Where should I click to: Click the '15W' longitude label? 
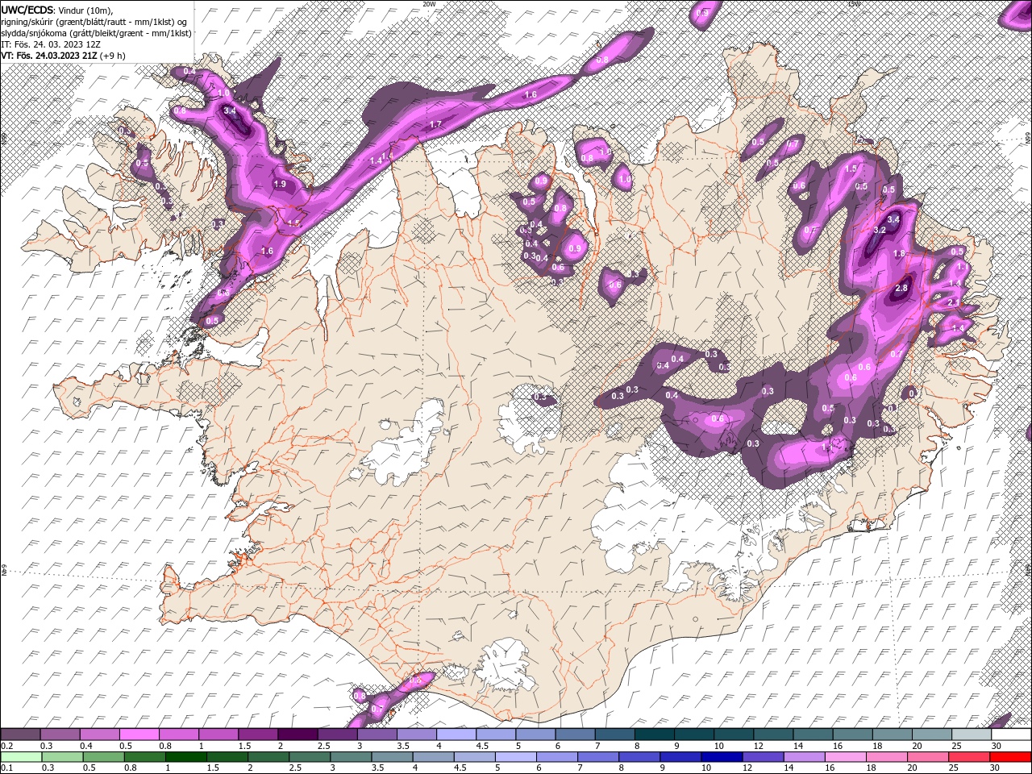[x=854, y=4]
